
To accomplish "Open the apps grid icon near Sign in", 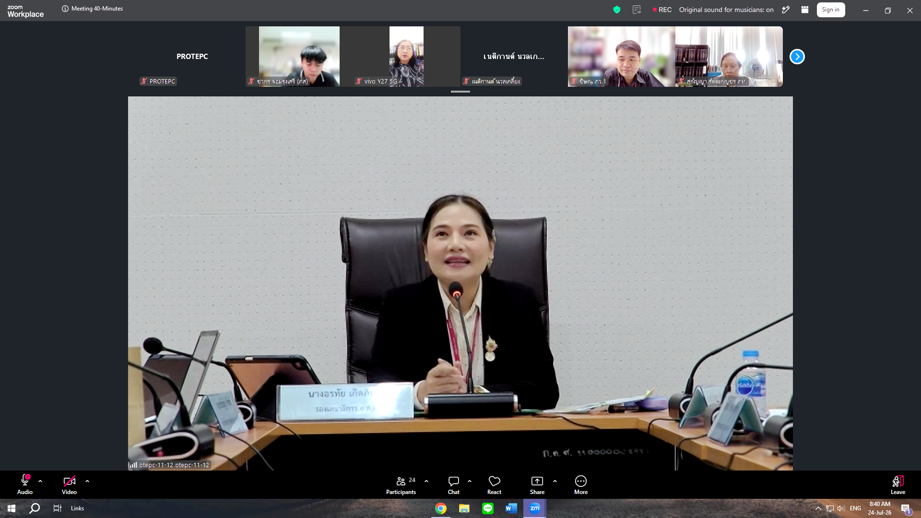I will (805, 10).
